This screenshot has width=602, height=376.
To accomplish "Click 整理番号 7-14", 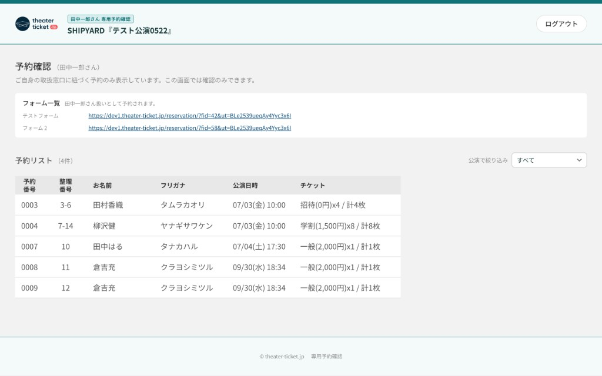I will click(x=66, y=226).
